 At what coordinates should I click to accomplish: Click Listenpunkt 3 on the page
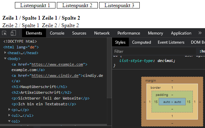point(119,5)
